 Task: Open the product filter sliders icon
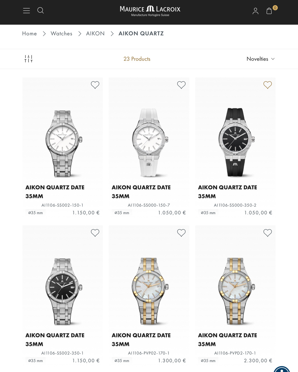[x=28, y=59]
